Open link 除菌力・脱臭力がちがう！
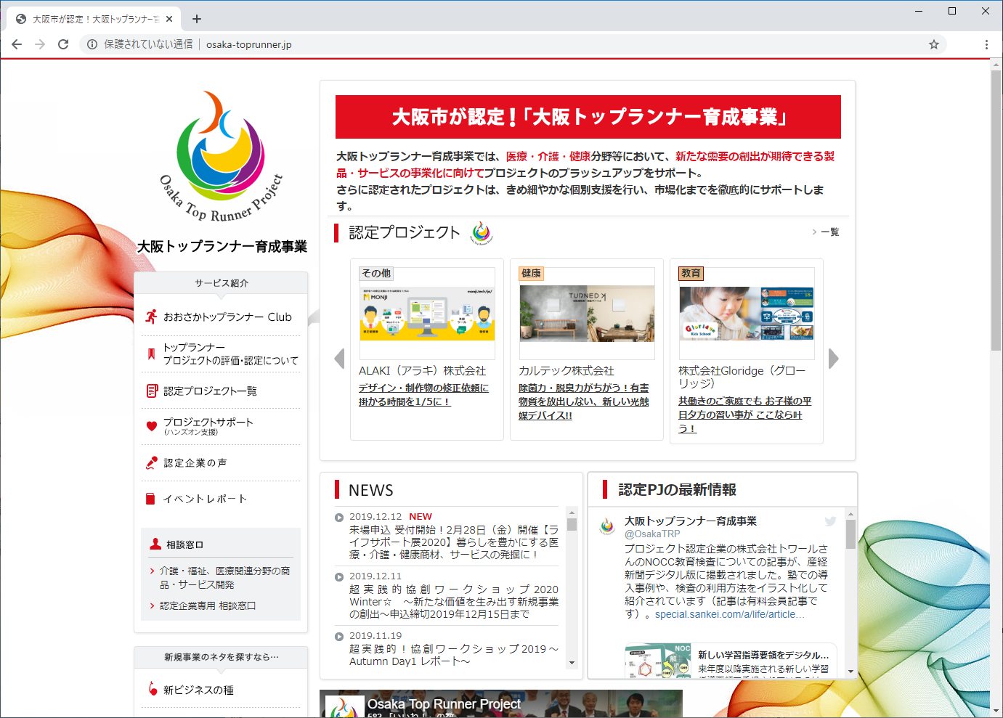 tap(583, 401)
